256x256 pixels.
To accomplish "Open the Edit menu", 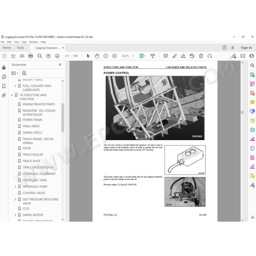I will (9, 42).
